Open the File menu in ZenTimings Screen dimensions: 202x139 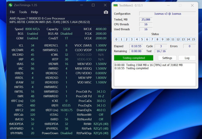click(x=12, y=12)
